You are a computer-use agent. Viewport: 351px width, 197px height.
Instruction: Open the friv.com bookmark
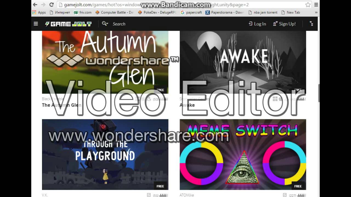click(x=83, y=12)
